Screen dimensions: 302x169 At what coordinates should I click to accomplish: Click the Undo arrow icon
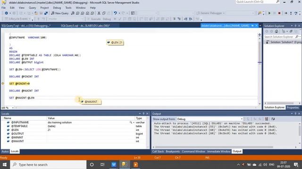pos(115,13)
